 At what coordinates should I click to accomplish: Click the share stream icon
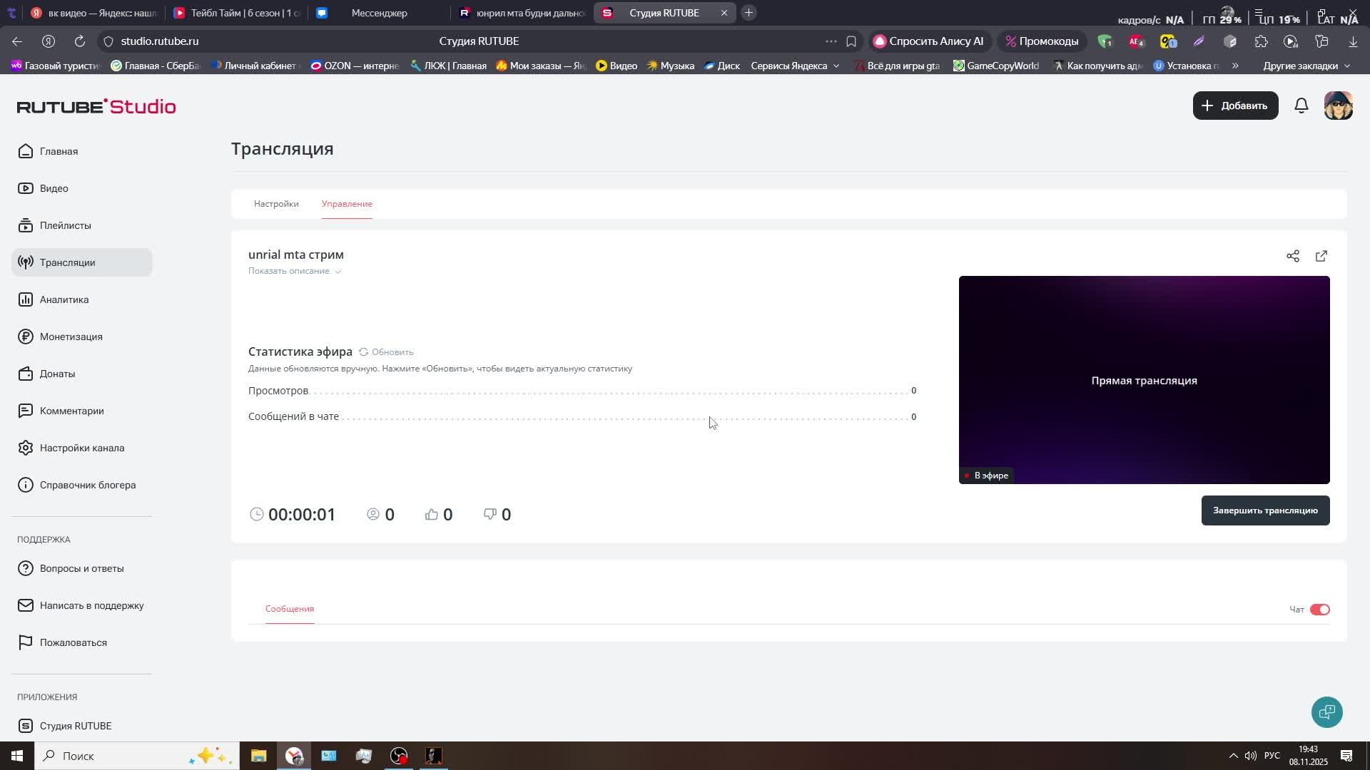1293,256
